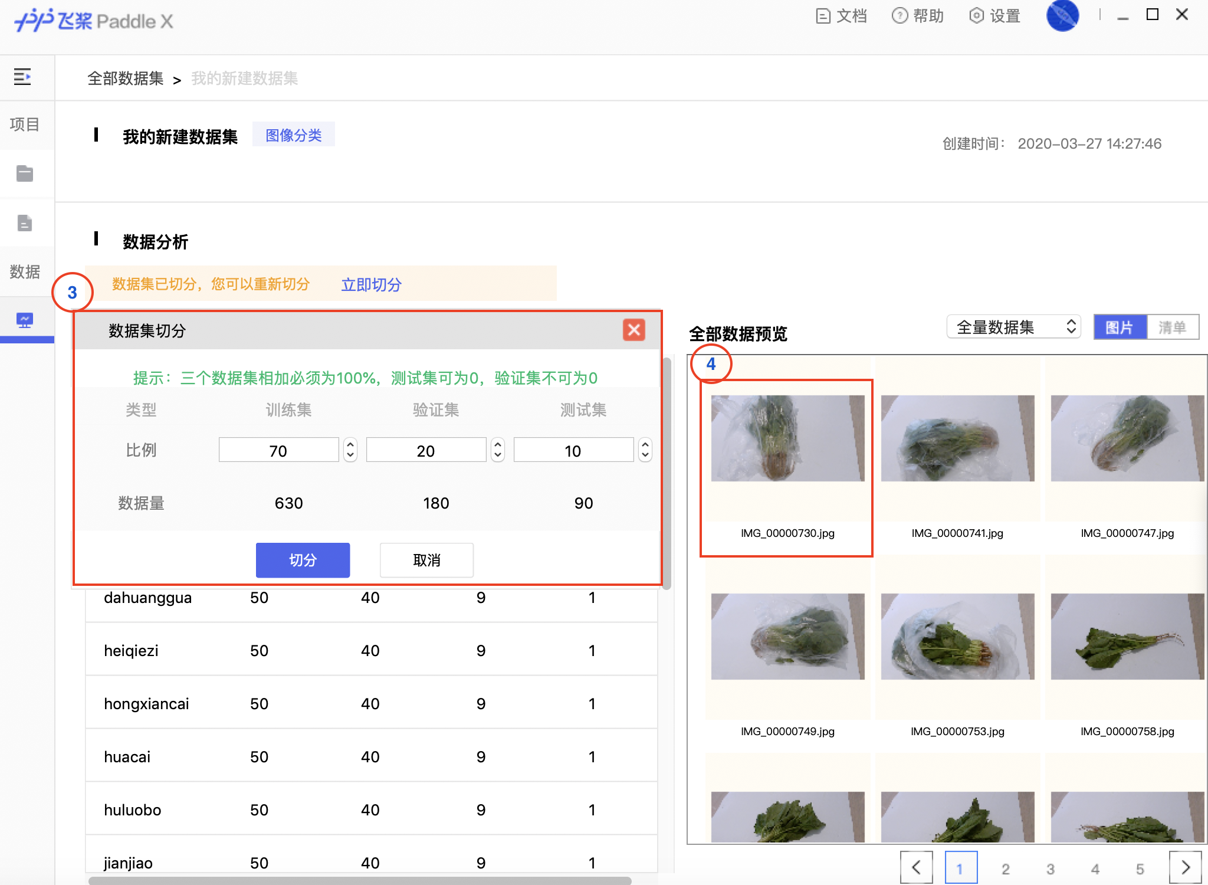This screenshot has width=1208, height=885.
Task: Click the 切分 (Split) confirm button
Action: click(x=302, y=560)
